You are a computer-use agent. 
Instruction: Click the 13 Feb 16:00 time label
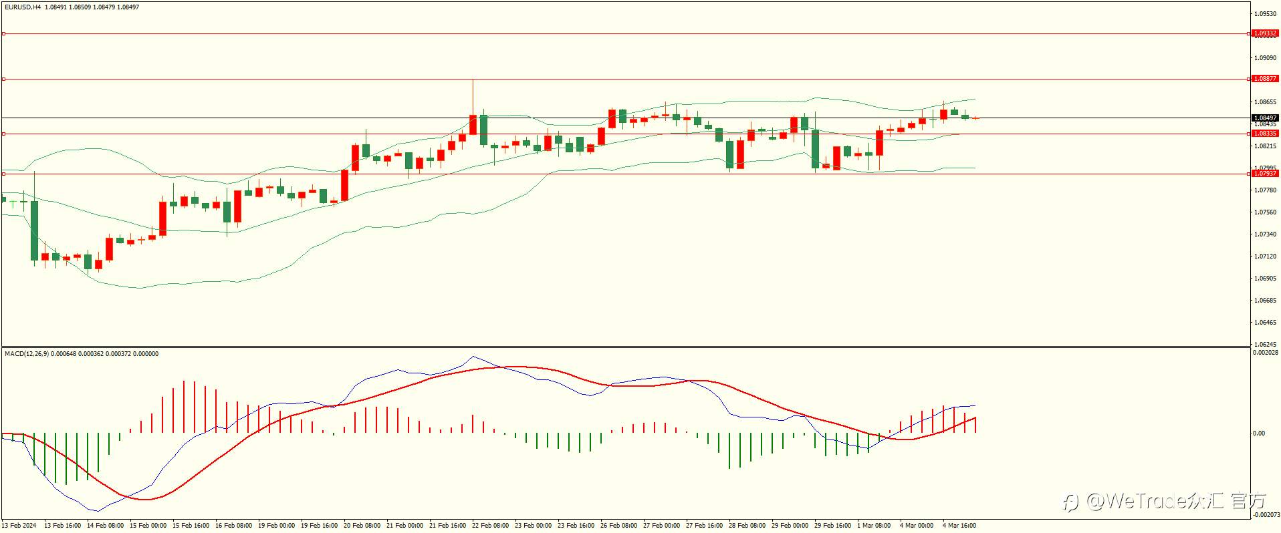[63, 526]
